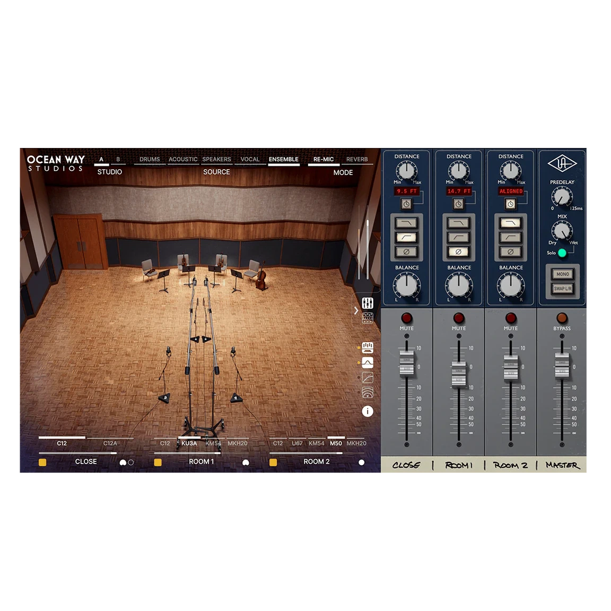
Task: Click the Predelay knob
Action: [562, 196]
